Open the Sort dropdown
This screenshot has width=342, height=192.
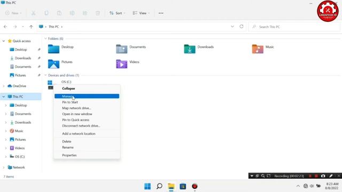[118, 13]
